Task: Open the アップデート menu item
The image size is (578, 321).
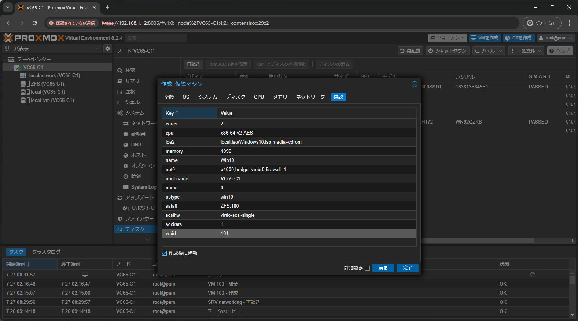Action: (139, 198)
